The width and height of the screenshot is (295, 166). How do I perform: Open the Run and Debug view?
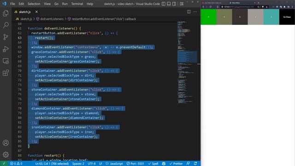tap(6, 49)
